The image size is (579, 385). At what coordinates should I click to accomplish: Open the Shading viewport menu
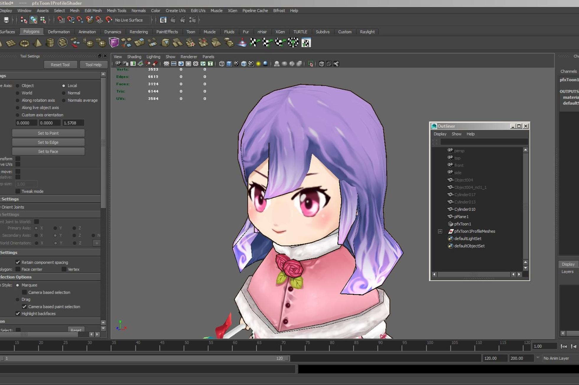(134, 57)
